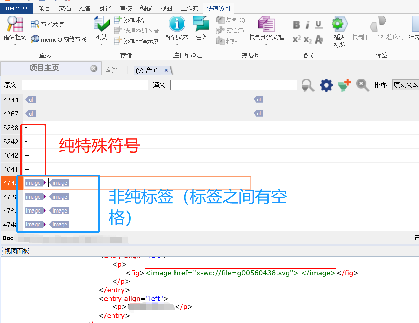Expand the 确认 dropdown arrow
Viewport: 419px width, 323px height.
[x=101, y=45]
